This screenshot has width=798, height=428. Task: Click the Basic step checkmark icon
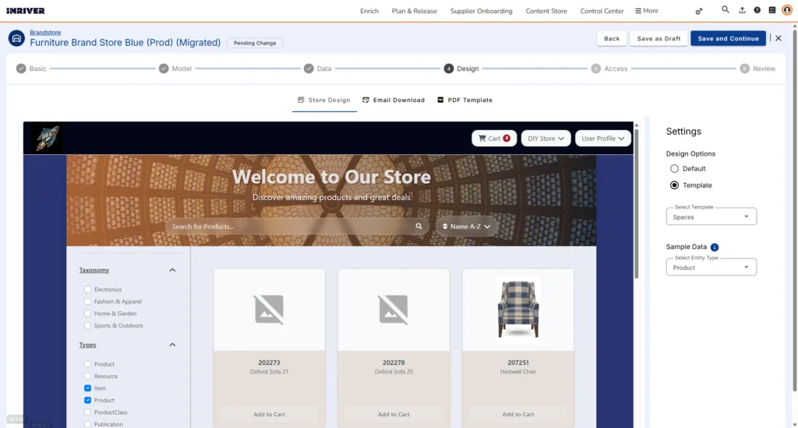click(x=21, y=68)
